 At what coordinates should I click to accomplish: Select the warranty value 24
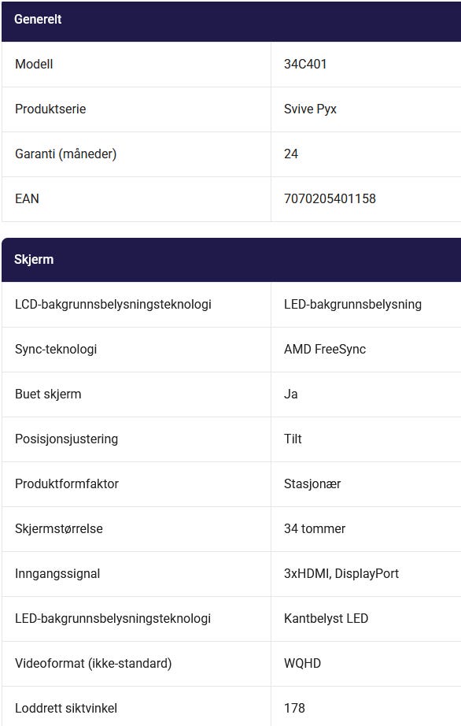point(291,154)
